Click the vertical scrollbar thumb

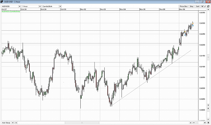208,57
